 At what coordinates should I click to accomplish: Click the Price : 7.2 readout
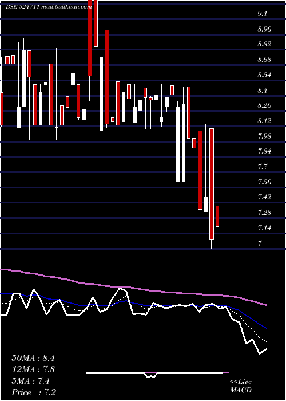coord(34,392)
